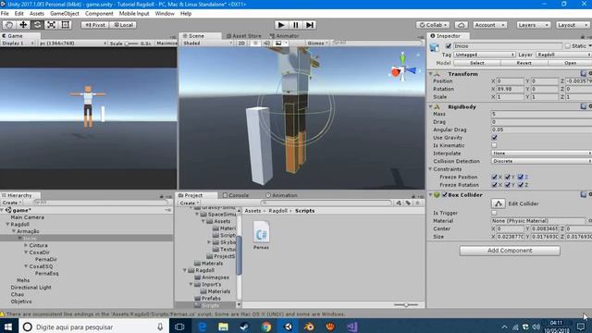
Task: Open the Window menu
Action: [x=165, y=14]
